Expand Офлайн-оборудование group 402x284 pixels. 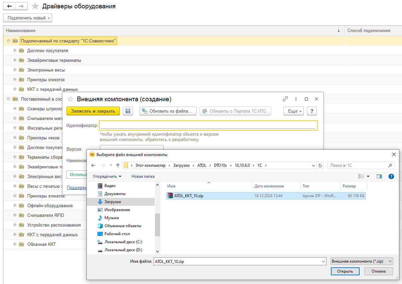pyautogui.click(x=15, y=205)
